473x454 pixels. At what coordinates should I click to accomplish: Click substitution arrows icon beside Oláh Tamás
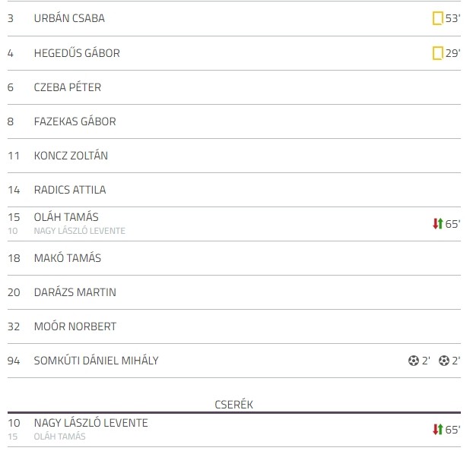tap(438, 224)
